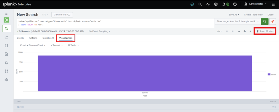Open the Smart Mode dropdown
The width and height of the screenshot is (279, 112).
[x=265, y=31]
